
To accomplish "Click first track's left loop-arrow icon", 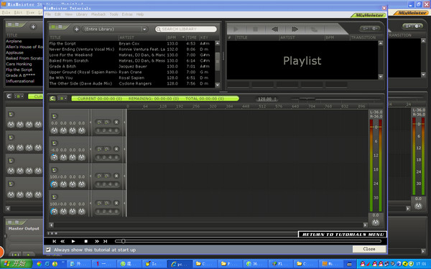I will 99,122.
